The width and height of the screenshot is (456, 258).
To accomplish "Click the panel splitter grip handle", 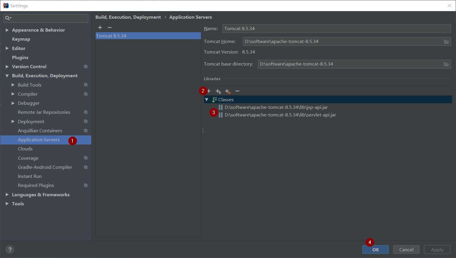I will coord(202,130).
